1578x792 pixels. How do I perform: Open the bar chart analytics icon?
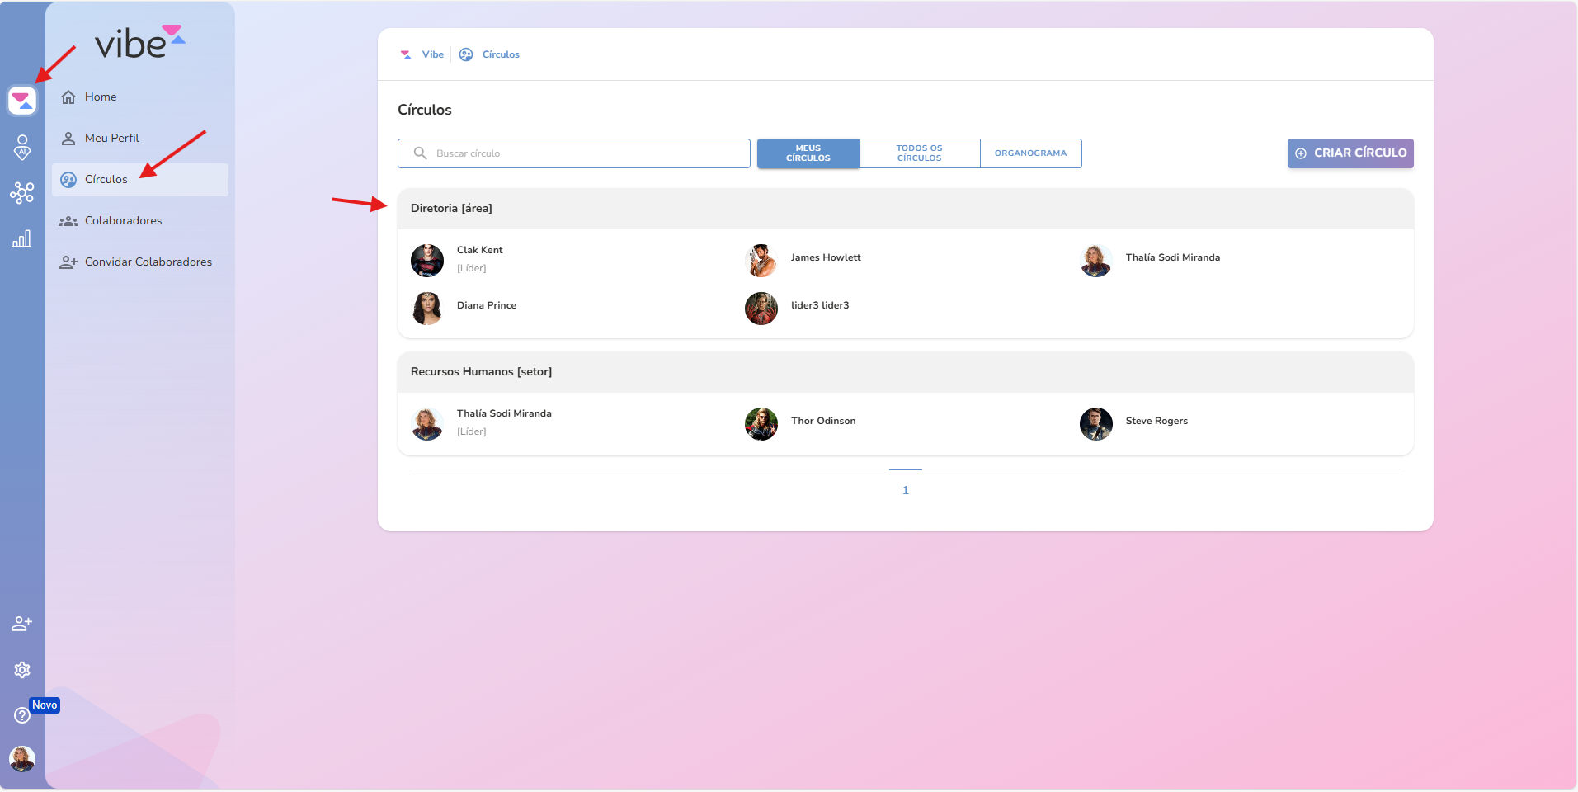pos(22,239)
